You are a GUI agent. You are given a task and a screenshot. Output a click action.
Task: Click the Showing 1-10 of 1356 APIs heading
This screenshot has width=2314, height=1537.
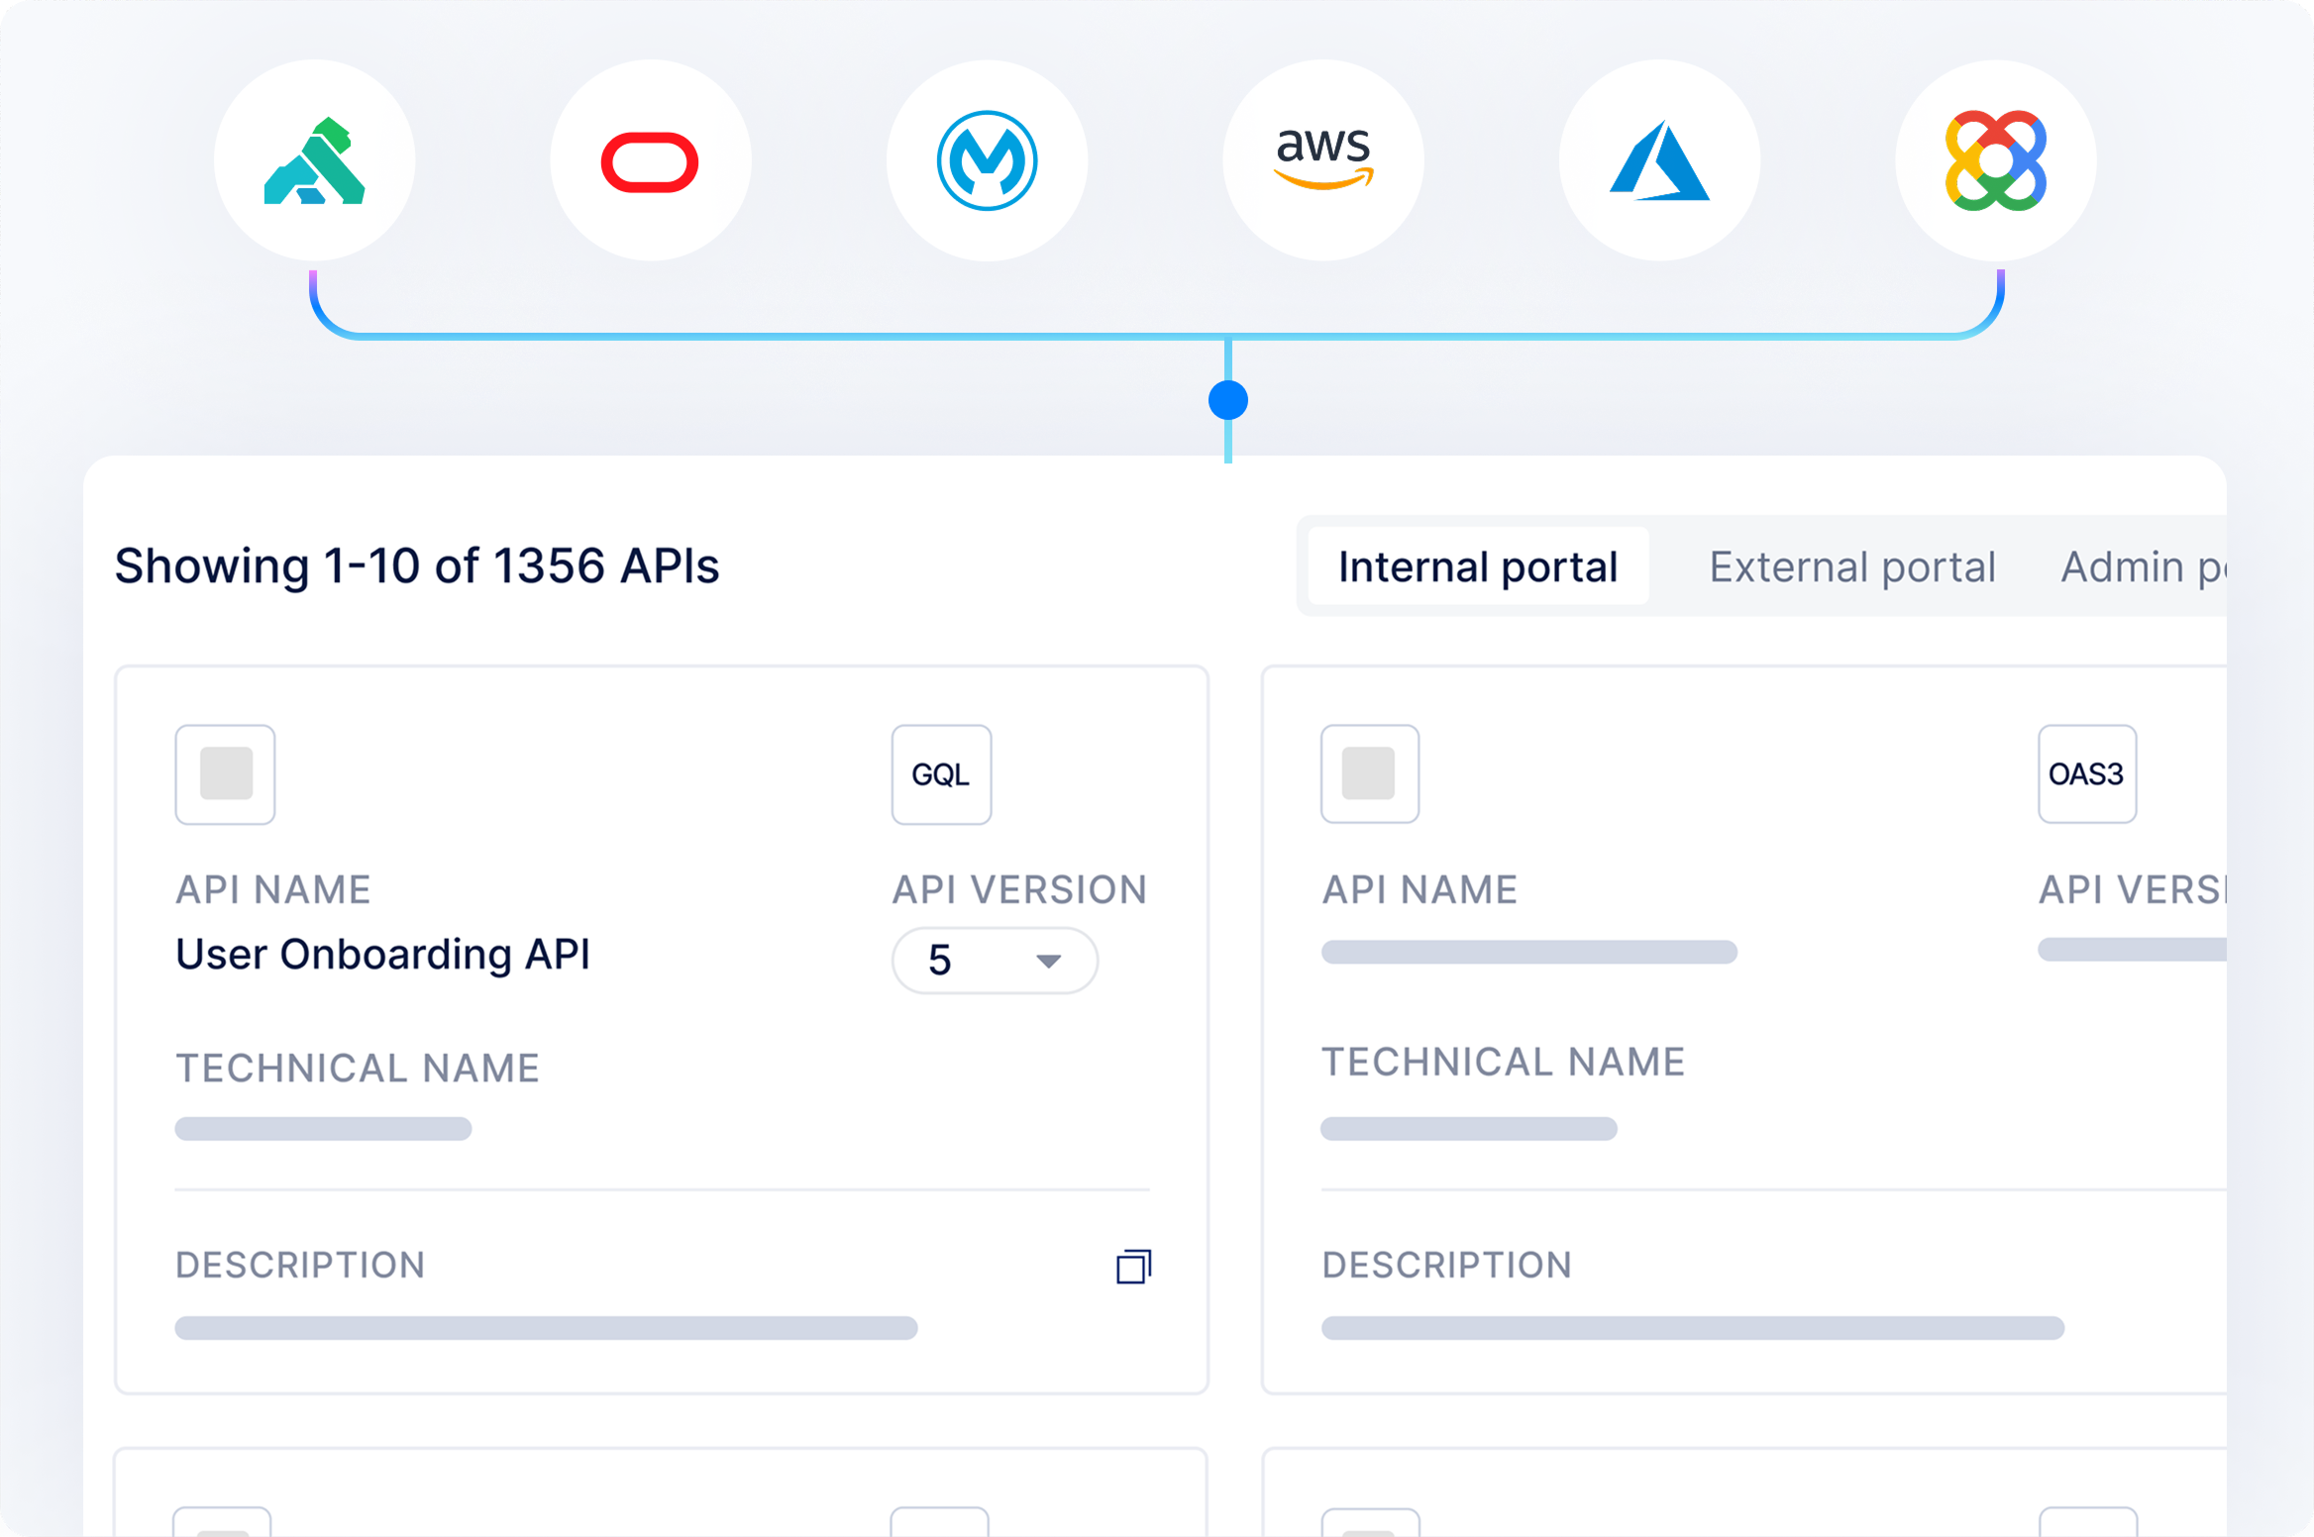pyautogui.click(x=416, y=566)
